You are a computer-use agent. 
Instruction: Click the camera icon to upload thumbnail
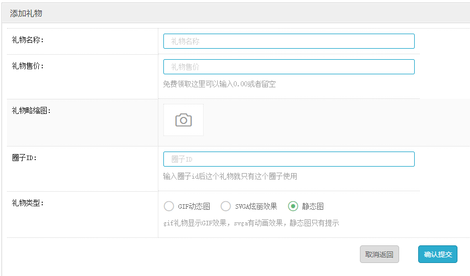pos(183,120)
